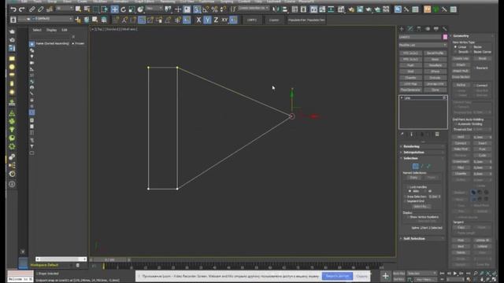The width and height of the screenshot is (504, 283).
Task: Click the Mirror tool icon
Action: tap(275, 9)
